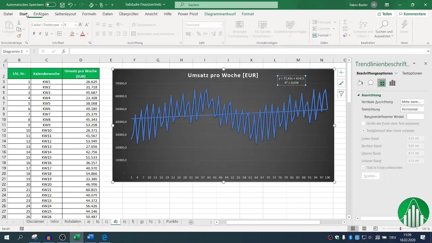The image size is (432, 243).
Task: Open the Vertikale Ausrichtung dropdown
Action: 412,102
